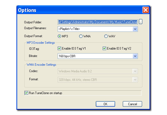The height and width of the screenshot is (115, 167).
Task: Confirm settings with the OK button
Action: [x=105, y=104]
